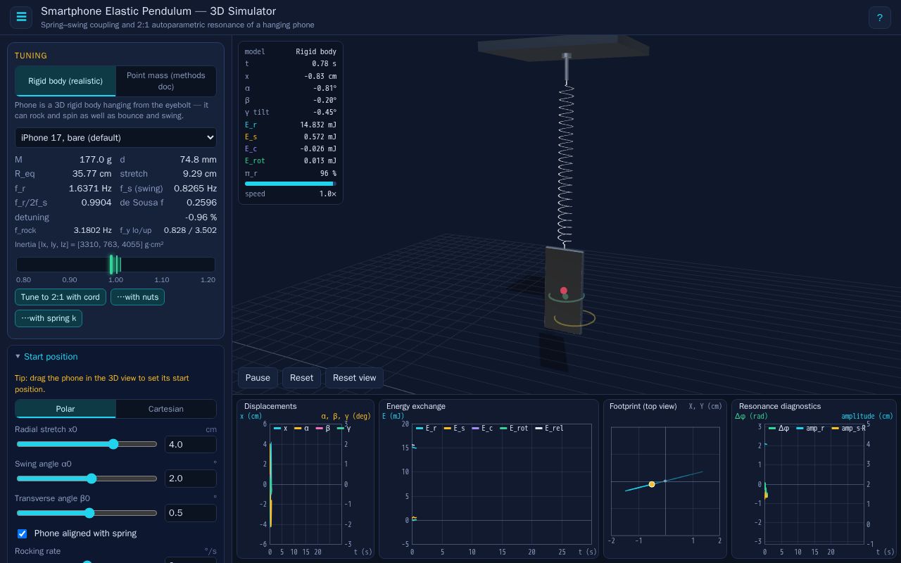Toggle E_s series in Energy legend
Screen dimensions: 901x563
point(455,428)
